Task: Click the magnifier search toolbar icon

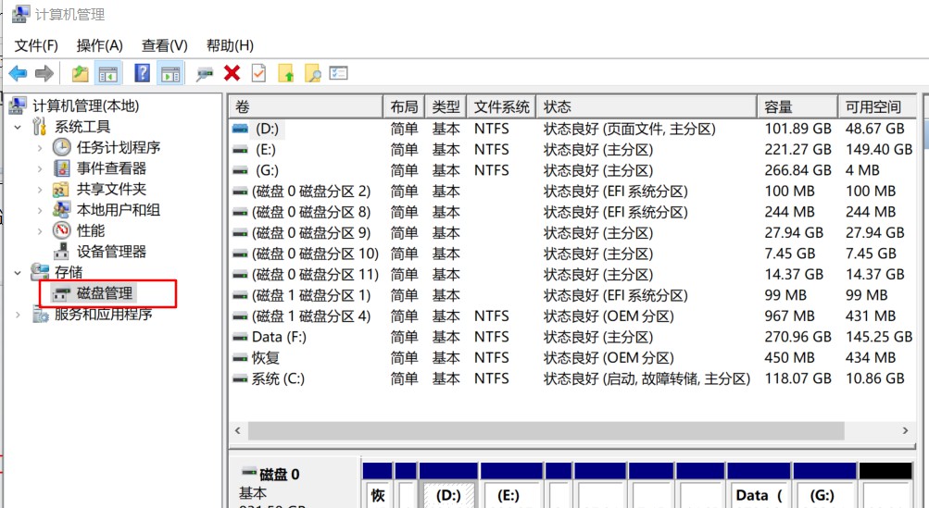Action: (x=313, y=73)
